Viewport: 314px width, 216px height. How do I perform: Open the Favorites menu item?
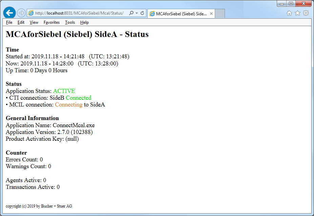pyautogui.click(x=51, y=22)
